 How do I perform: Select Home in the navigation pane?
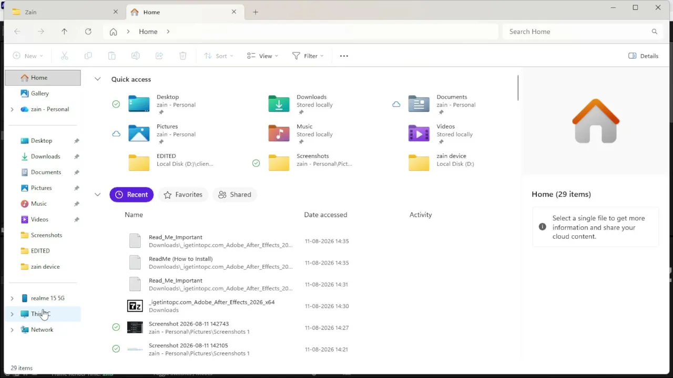click(43, 78)
